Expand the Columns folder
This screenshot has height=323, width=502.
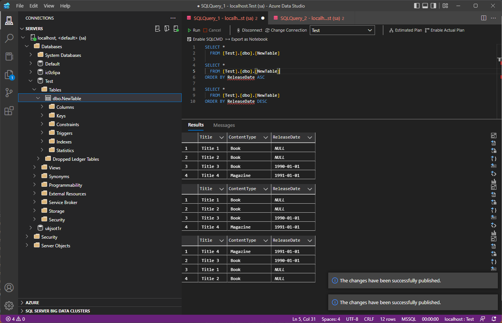(42, 107)
